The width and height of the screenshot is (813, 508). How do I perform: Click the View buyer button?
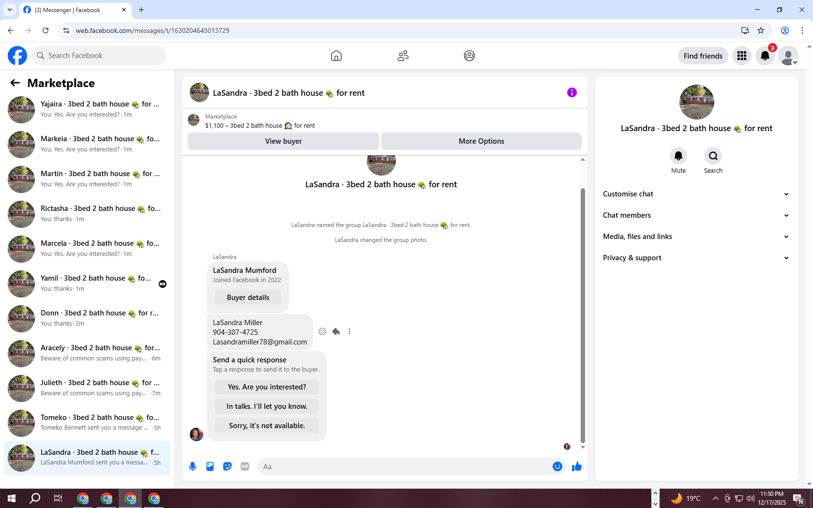pyautogui.click(x=284, y=141)
